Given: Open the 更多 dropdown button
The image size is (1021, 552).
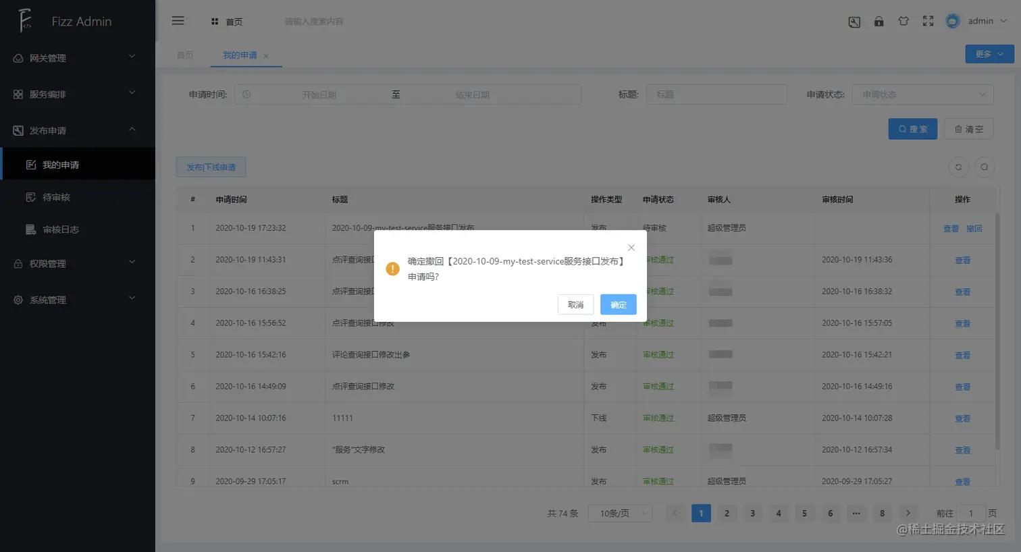Looking at the screenshot, I should pyautogui.click(x=989, y=54).
